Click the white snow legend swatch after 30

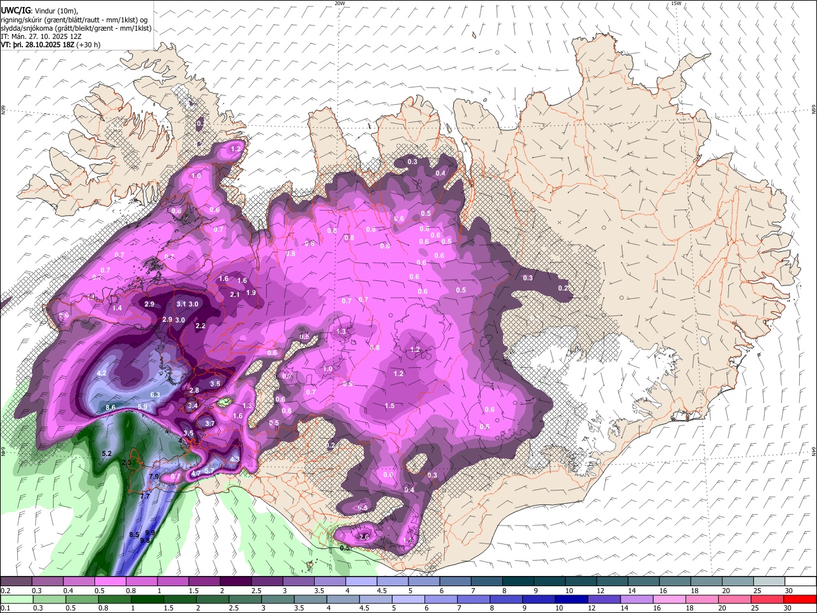pos(800,581)
